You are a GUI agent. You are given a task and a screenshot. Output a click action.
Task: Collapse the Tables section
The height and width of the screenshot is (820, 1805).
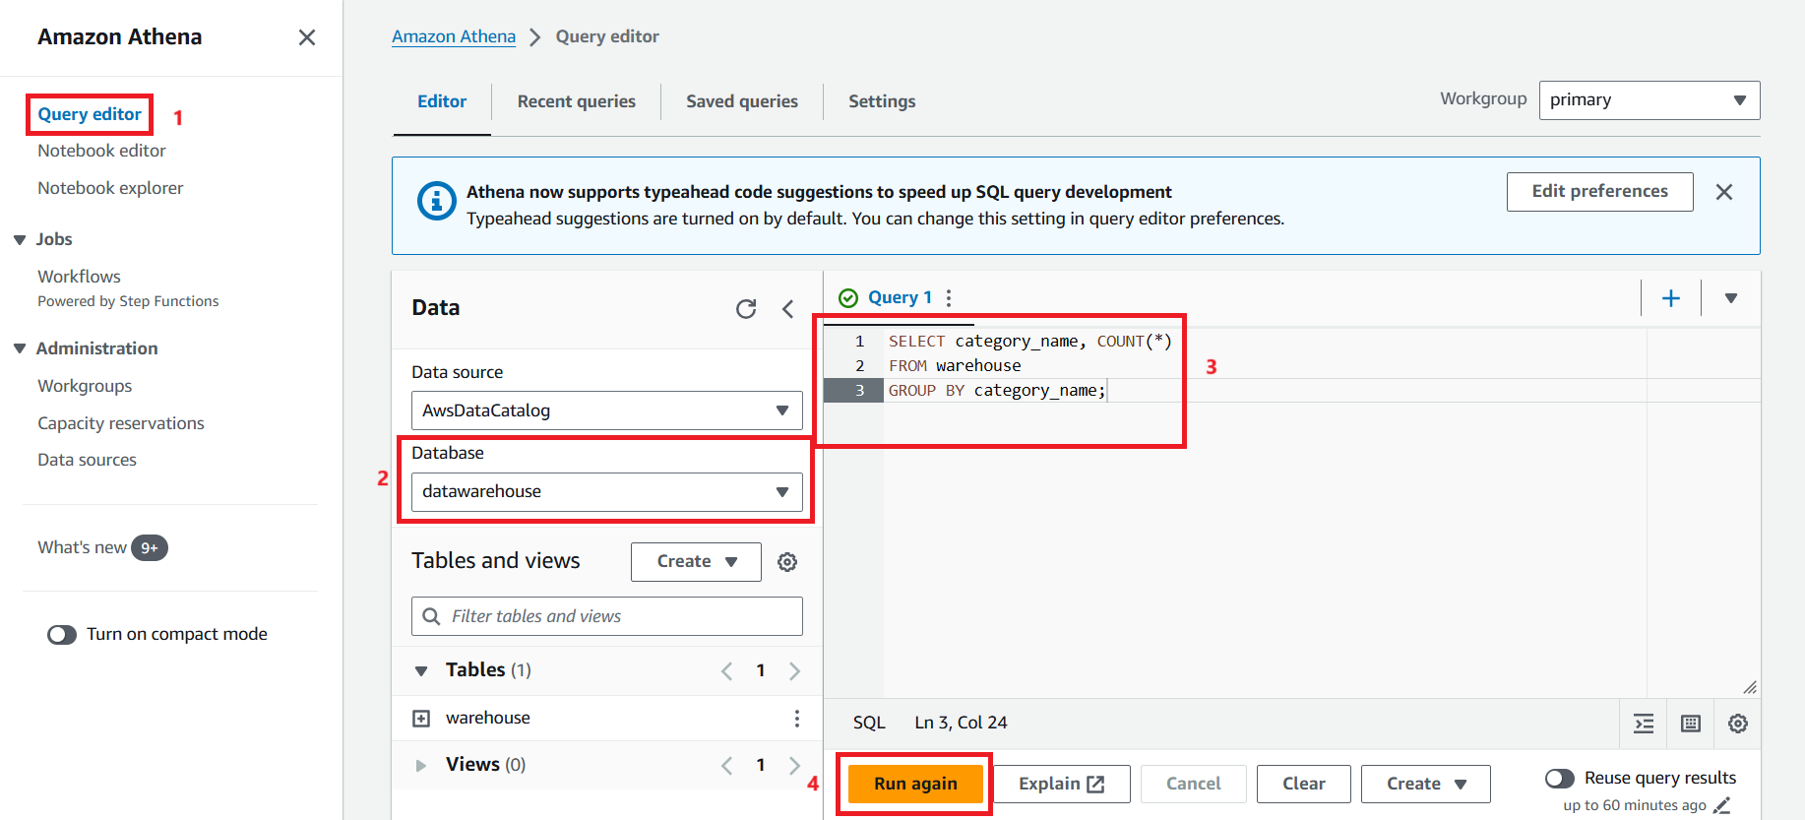421,671
